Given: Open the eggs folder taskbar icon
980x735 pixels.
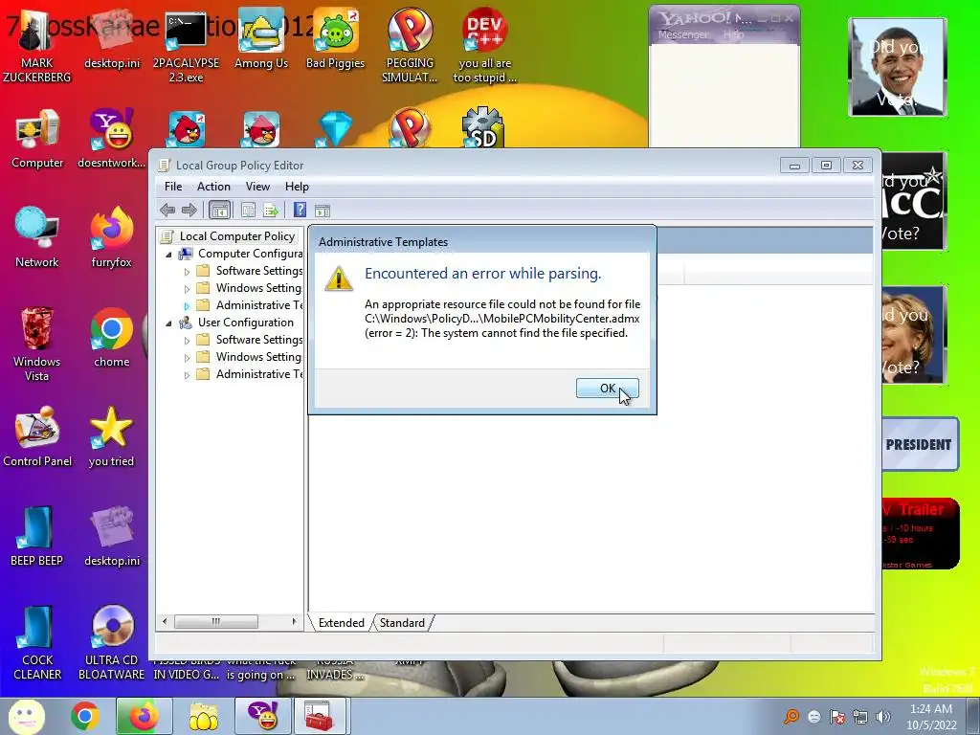Looking at the screenshot, I should (x=203, y=716).
